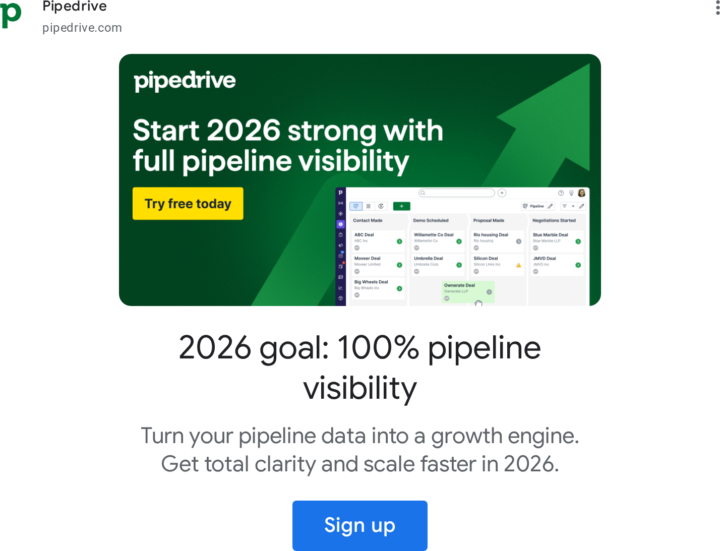Open the question mark help icon
This screenshot has height=551, width=720.
click(x=561, y=193)
